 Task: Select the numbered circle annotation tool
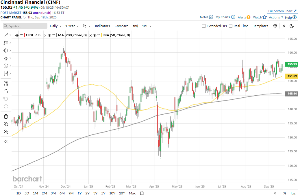(6, 66)
